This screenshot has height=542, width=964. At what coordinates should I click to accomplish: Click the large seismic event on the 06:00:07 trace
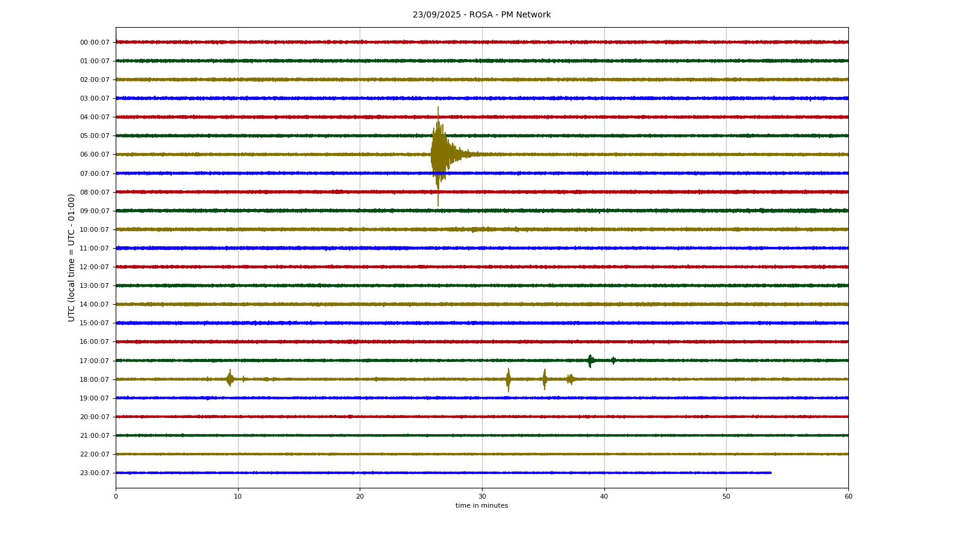point(439,155)
